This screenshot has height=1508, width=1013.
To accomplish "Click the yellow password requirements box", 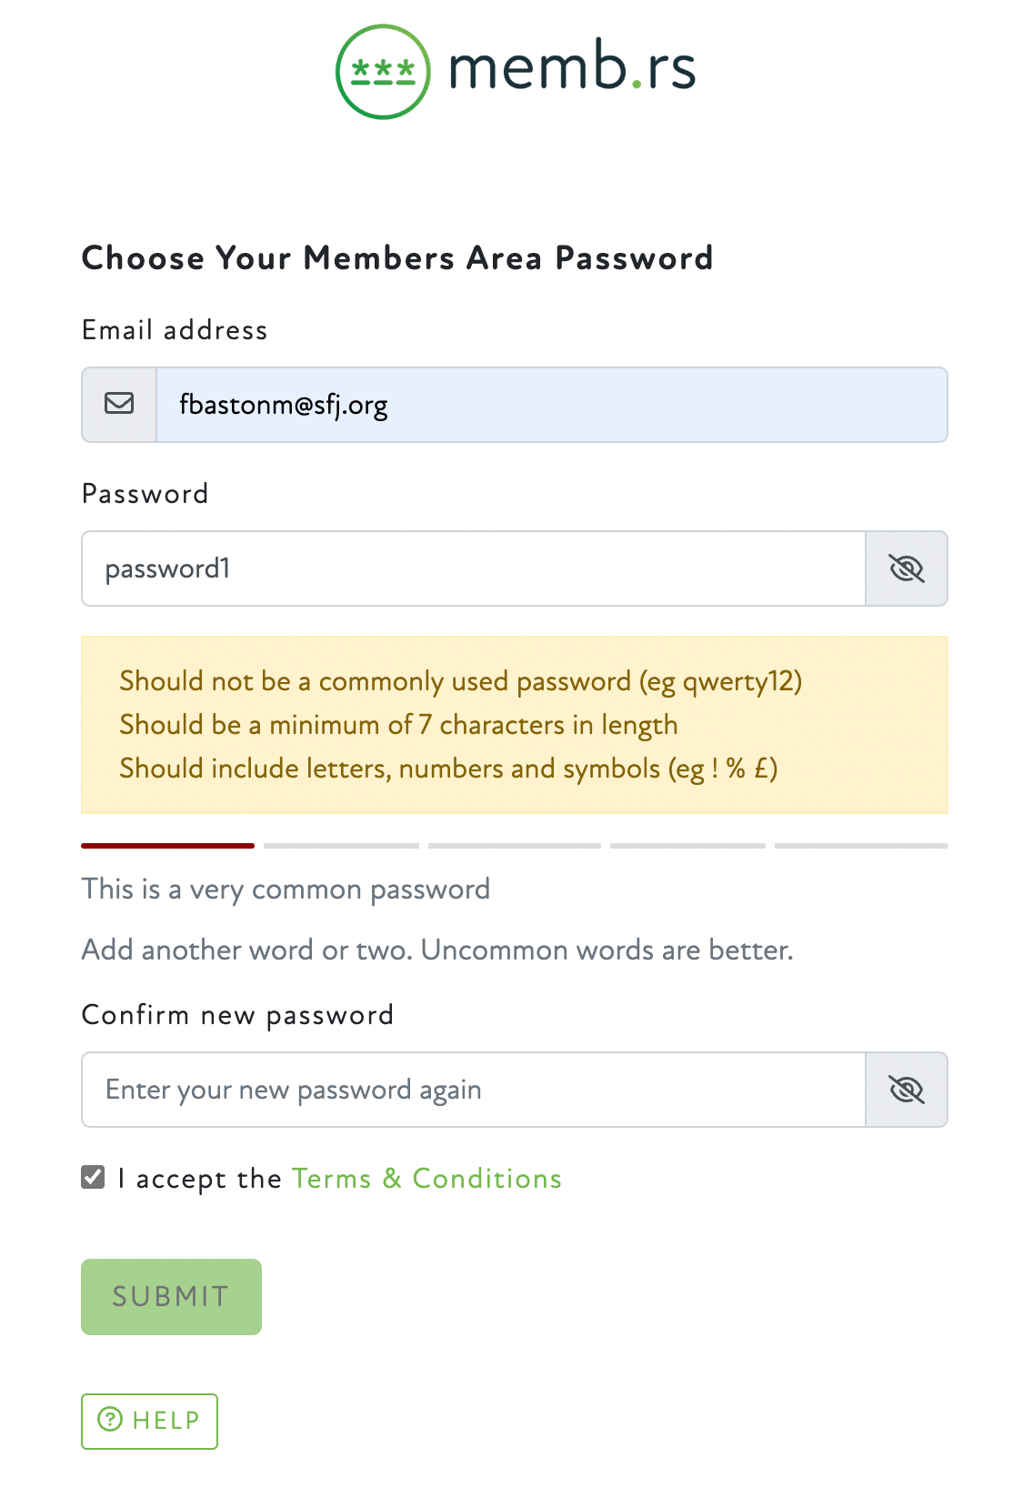I will tap(515, 724).
